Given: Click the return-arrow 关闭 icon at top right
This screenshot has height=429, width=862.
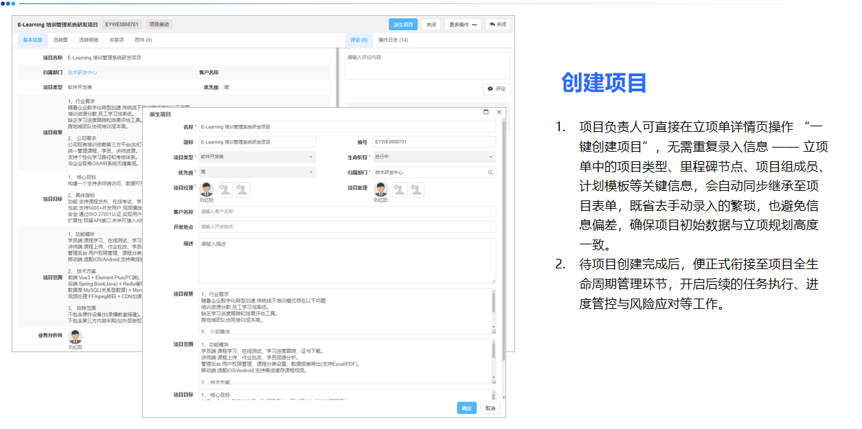Looking at the screenshot, I should (x=492, y=24).
